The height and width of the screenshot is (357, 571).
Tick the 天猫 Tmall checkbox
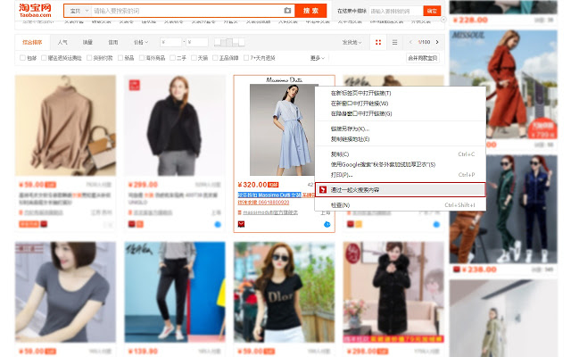tap(194, 58)
